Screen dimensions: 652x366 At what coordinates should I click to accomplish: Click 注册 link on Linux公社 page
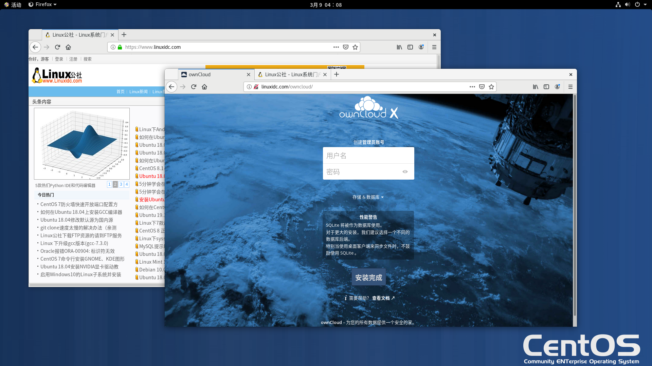point(73,59)
